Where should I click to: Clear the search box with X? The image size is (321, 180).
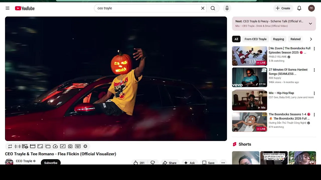203,8
